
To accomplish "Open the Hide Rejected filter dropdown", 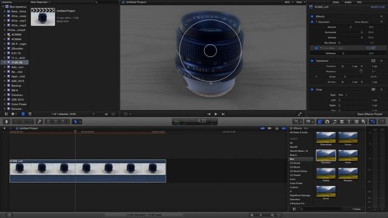I will (41, 2).
